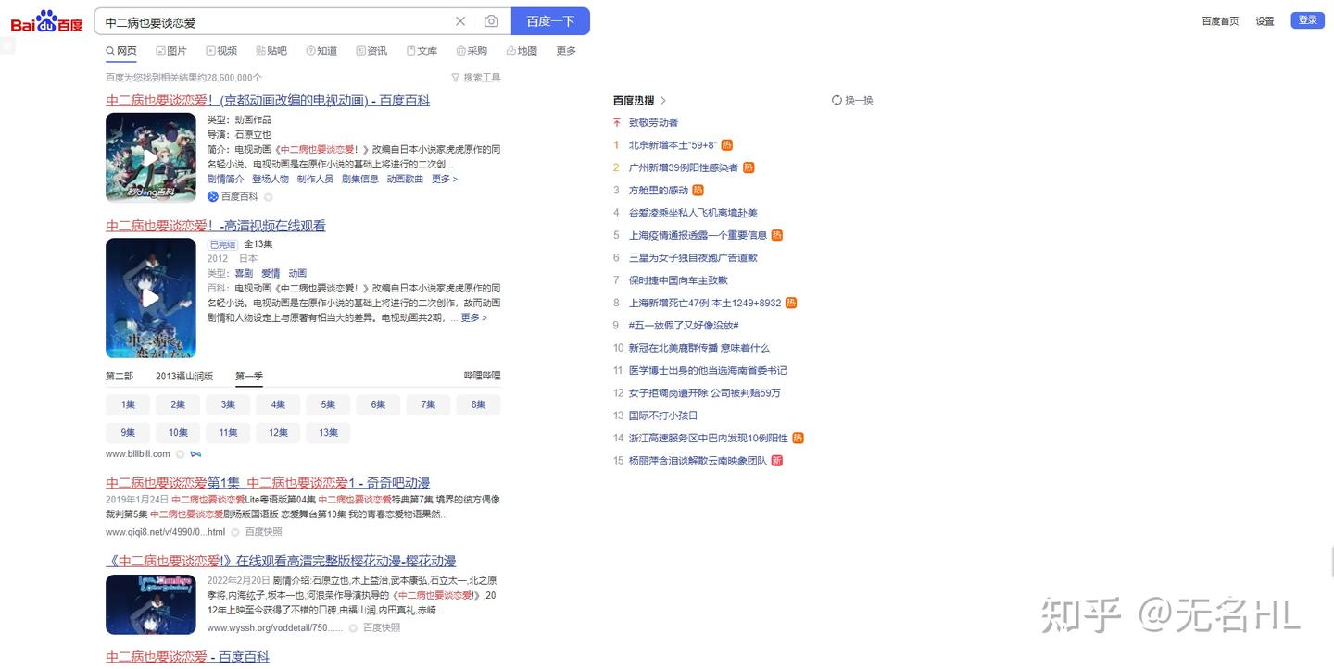Open hot search 北京新增本土"59+8"
1334x669 pixels.
673,145
